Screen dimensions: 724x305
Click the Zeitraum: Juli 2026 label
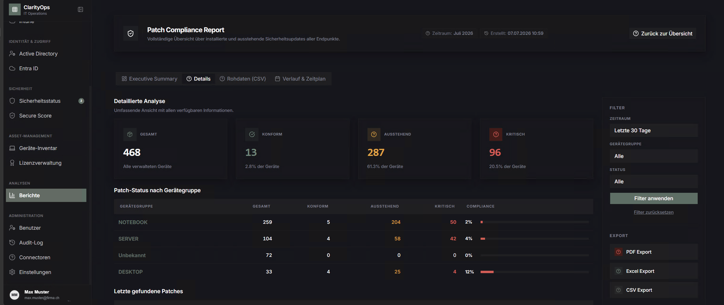point(449,33)
